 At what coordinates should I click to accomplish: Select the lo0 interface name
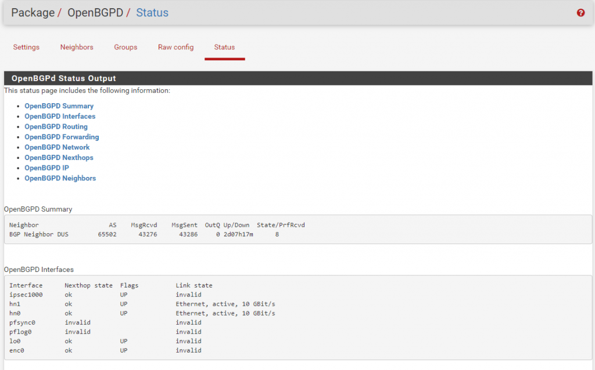(15, 341)
